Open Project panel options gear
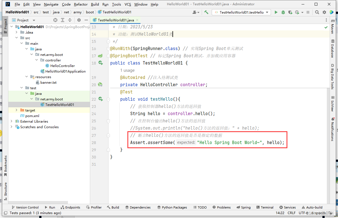The height and width of the screenshot is (218, 338). coord(79,20)
